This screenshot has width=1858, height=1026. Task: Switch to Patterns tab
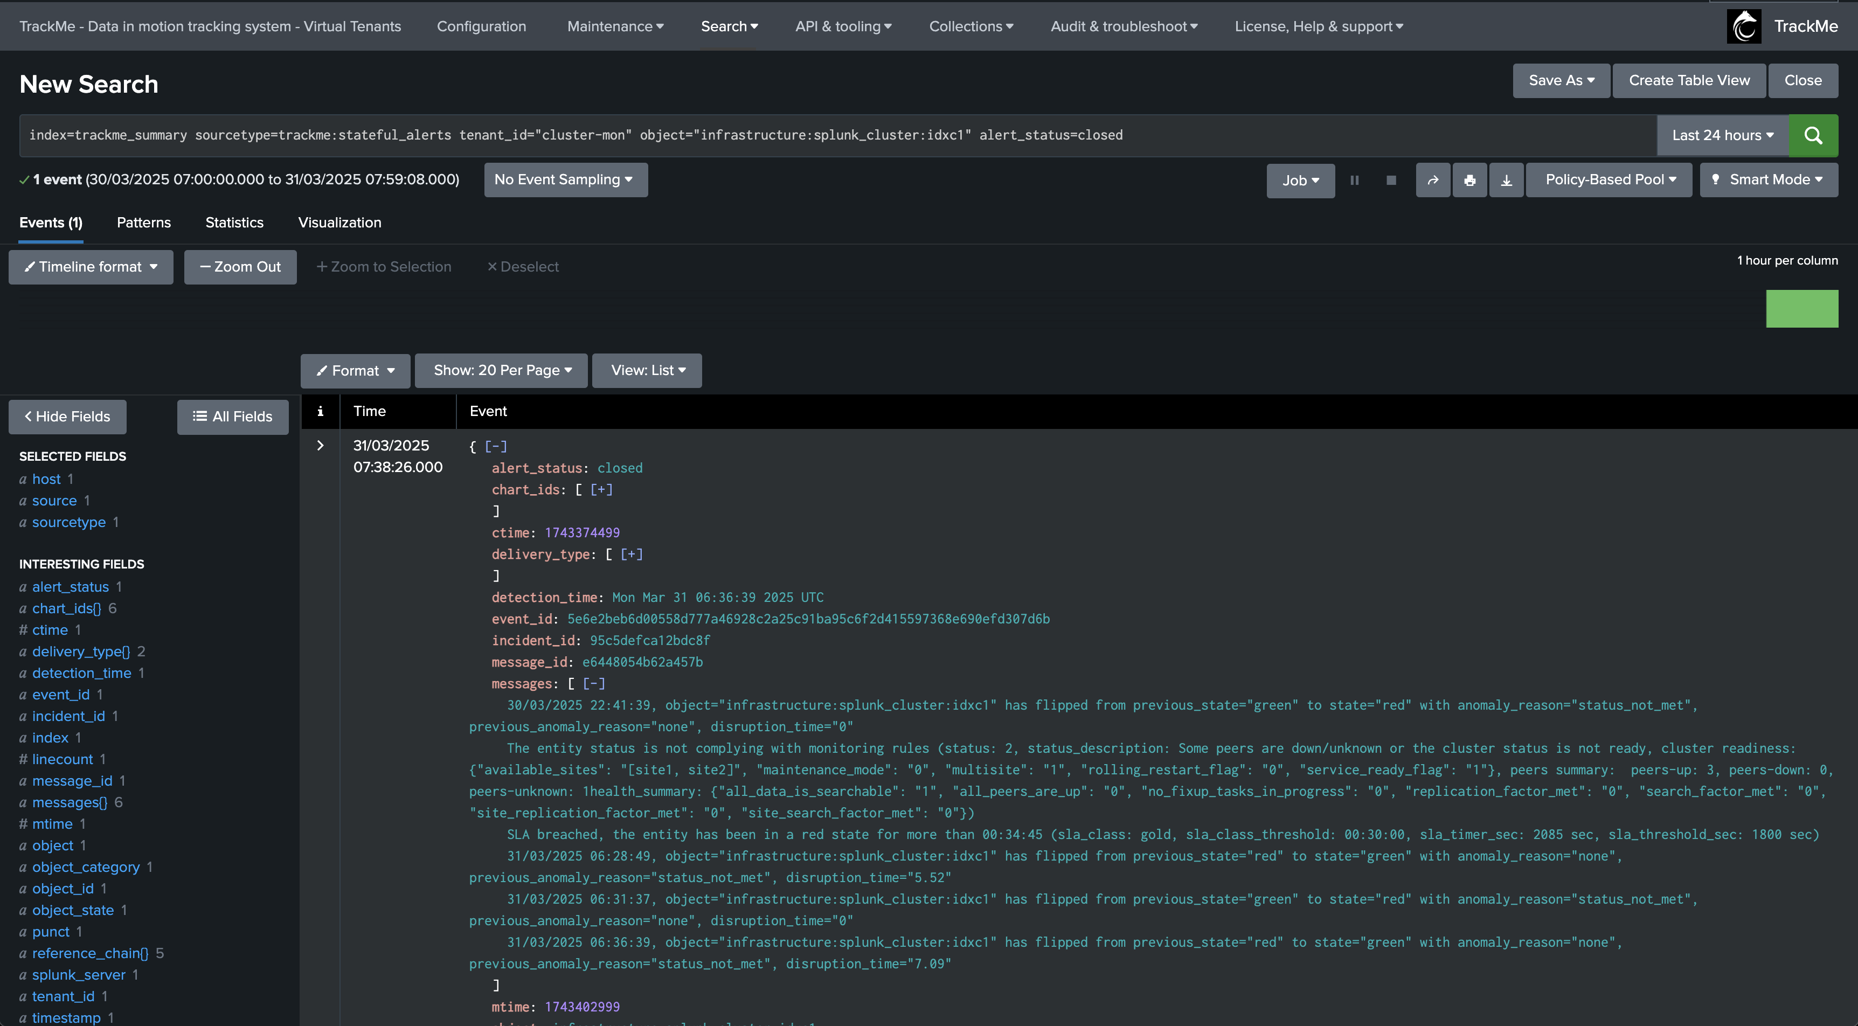point(143,222)
